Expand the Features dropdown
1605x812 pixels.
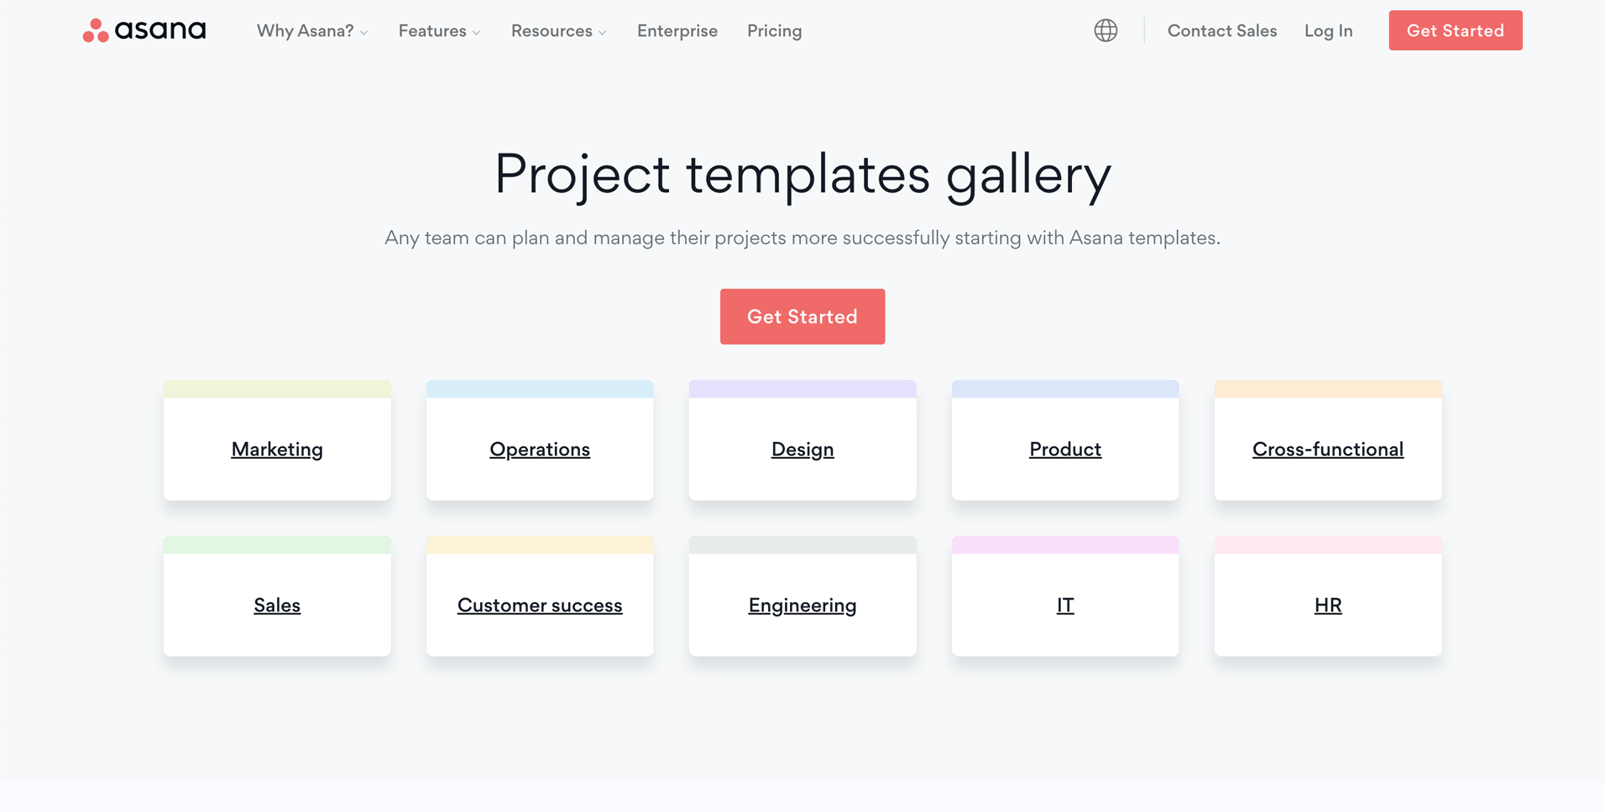439,31
